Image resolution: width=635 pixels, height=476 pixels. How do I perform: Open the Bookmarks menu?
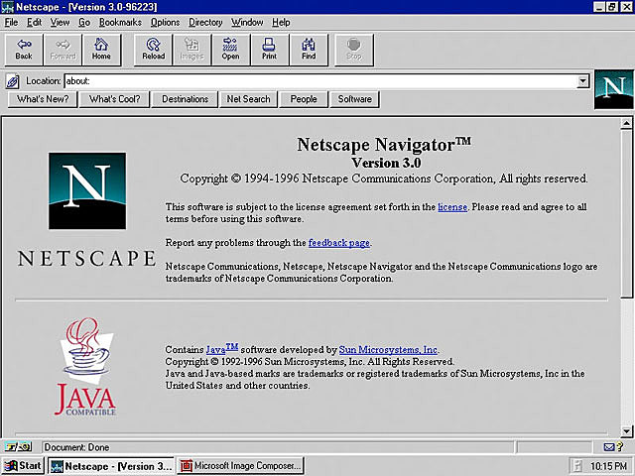tap(120, 22)
